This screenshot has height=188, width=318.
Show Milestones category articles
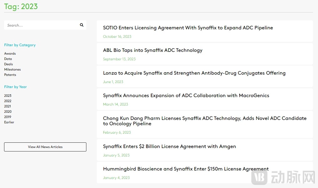13,69
